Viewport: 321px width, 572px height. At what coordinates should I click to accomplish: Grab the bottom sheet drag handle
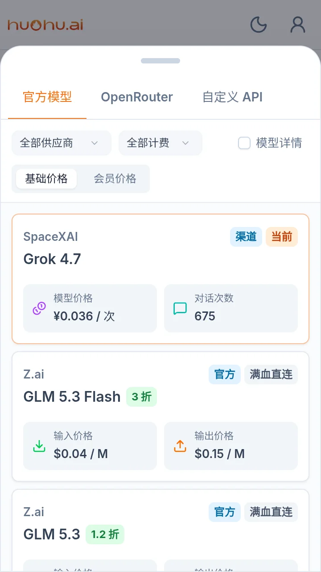click(x=160, y=61)
